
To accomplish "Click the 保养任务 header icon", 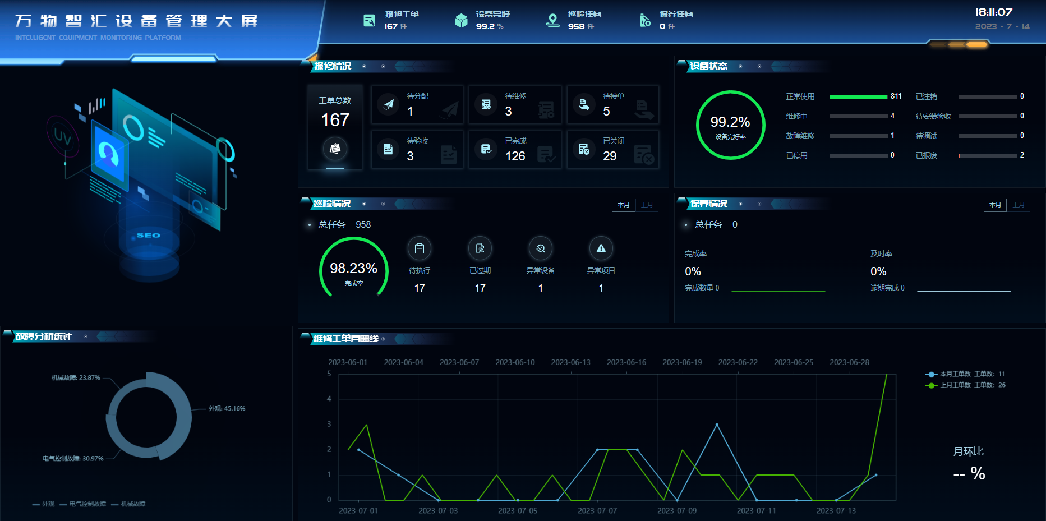I will click(x=645, y=21).
